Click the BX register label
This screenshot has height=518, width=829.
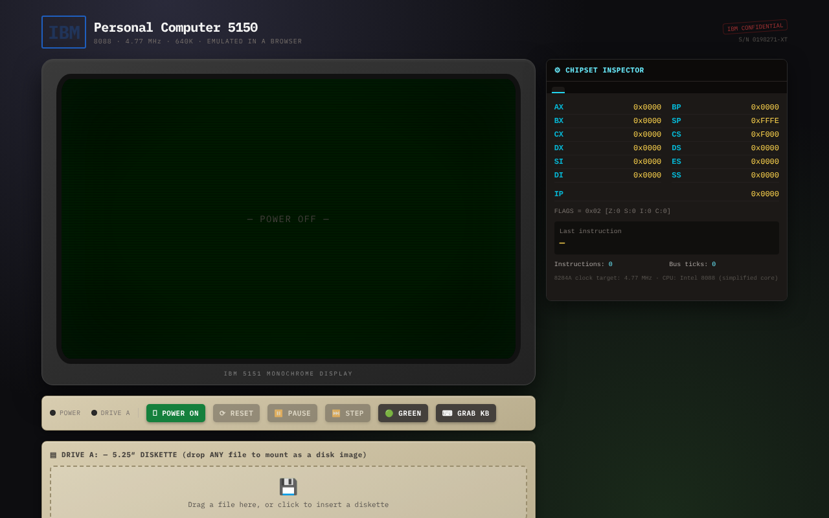click(559, 121)
